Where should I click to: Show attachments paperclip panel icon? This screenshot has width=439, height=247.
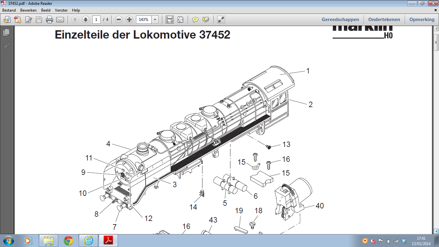[6, 46]
